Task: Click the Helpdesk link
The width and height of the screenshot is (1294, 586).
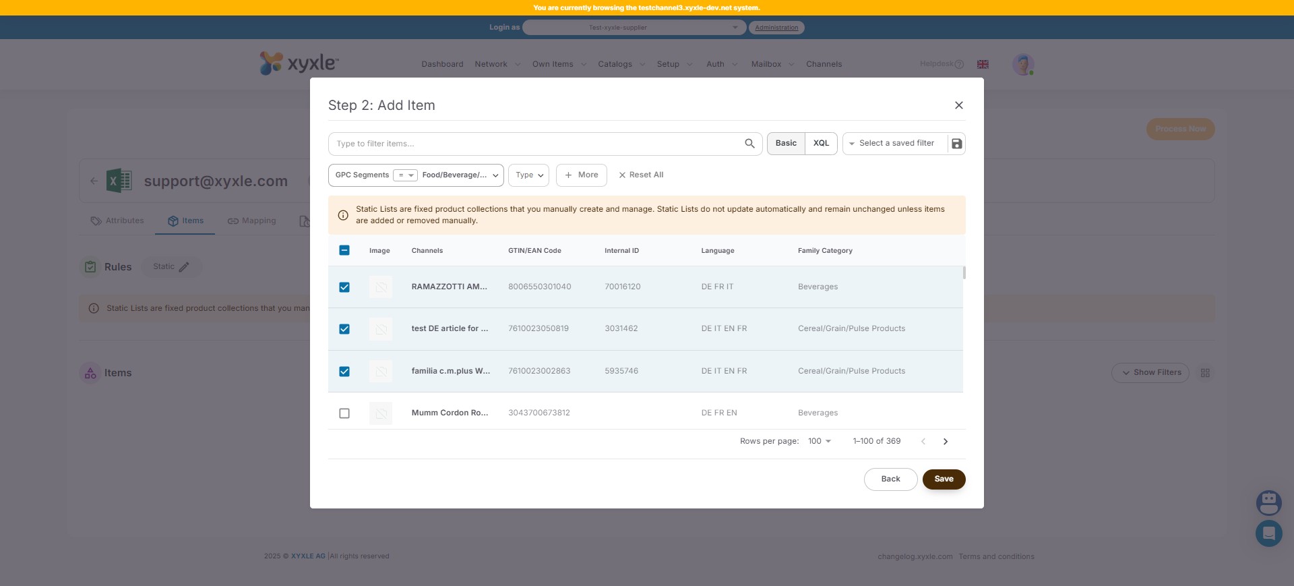Action: tap(942, 64)
